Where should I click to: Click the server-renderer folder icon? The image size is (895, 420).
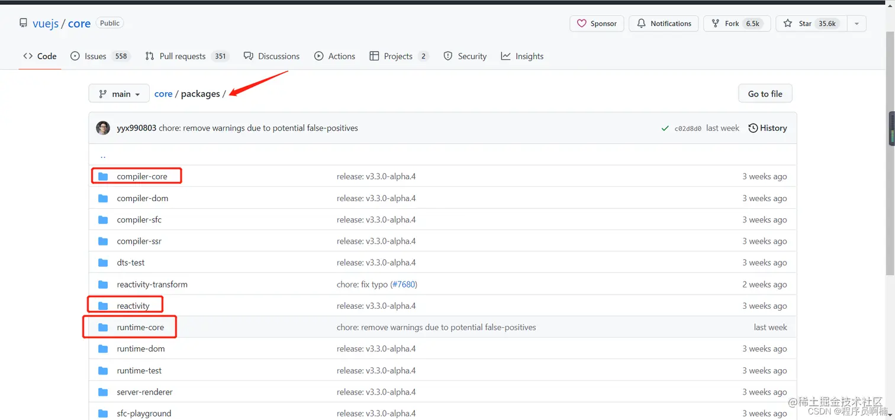click(103, 392)
